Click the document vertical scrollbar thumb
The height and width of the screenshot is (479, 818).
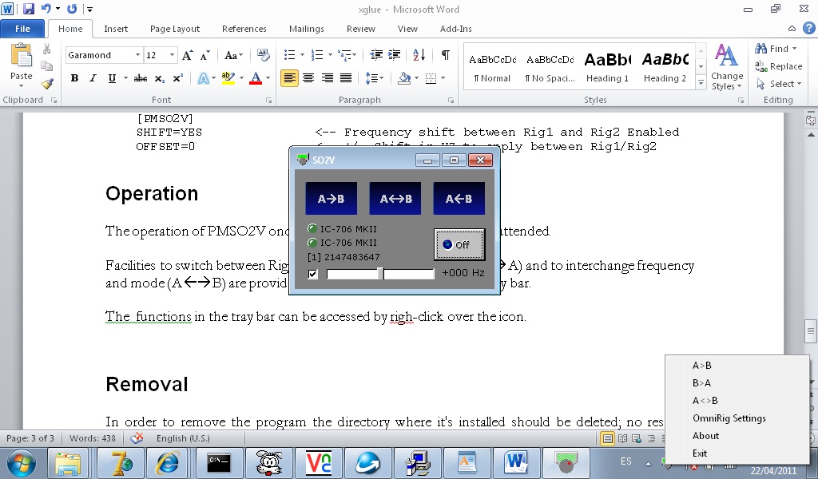pos(810,331)
